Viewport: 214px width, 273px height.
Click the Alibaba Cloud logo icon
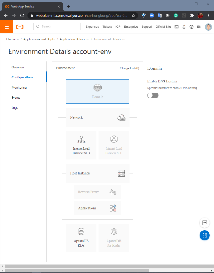[x=20, y=27]
